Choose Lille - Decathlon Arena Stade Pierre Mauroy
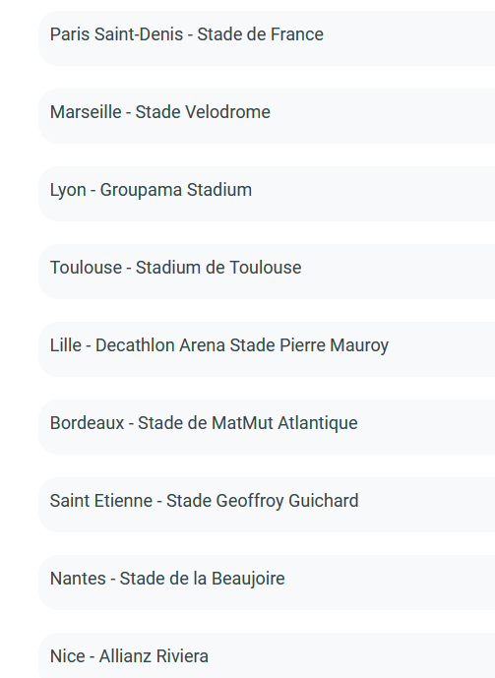 (267, 349)
